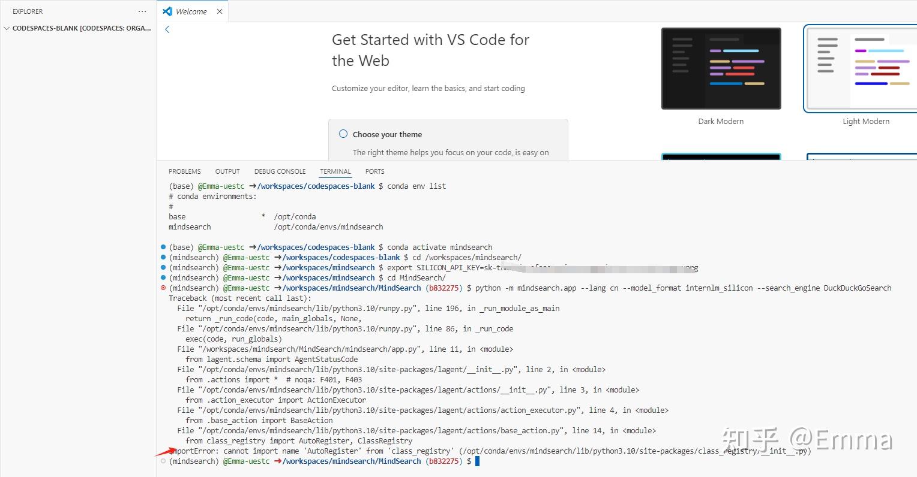This screenshot has width=917, height=477.
Task: Select the Light Modern theme
Action: pos(866,68)
